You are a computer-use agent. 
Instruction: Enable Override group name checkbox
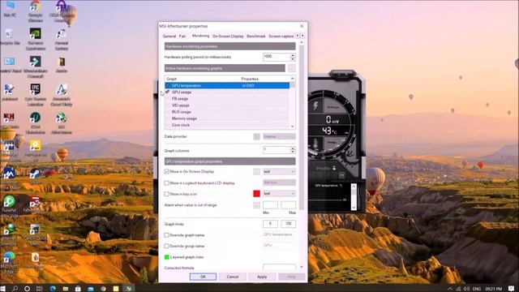pyautogui.click(x=166, y=246)
